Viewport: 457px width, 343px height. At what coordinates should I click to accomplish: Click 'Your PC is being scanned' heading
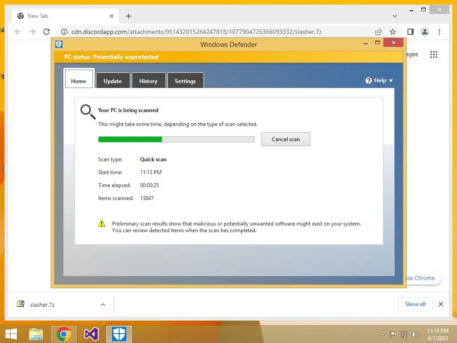pos(128,110)
